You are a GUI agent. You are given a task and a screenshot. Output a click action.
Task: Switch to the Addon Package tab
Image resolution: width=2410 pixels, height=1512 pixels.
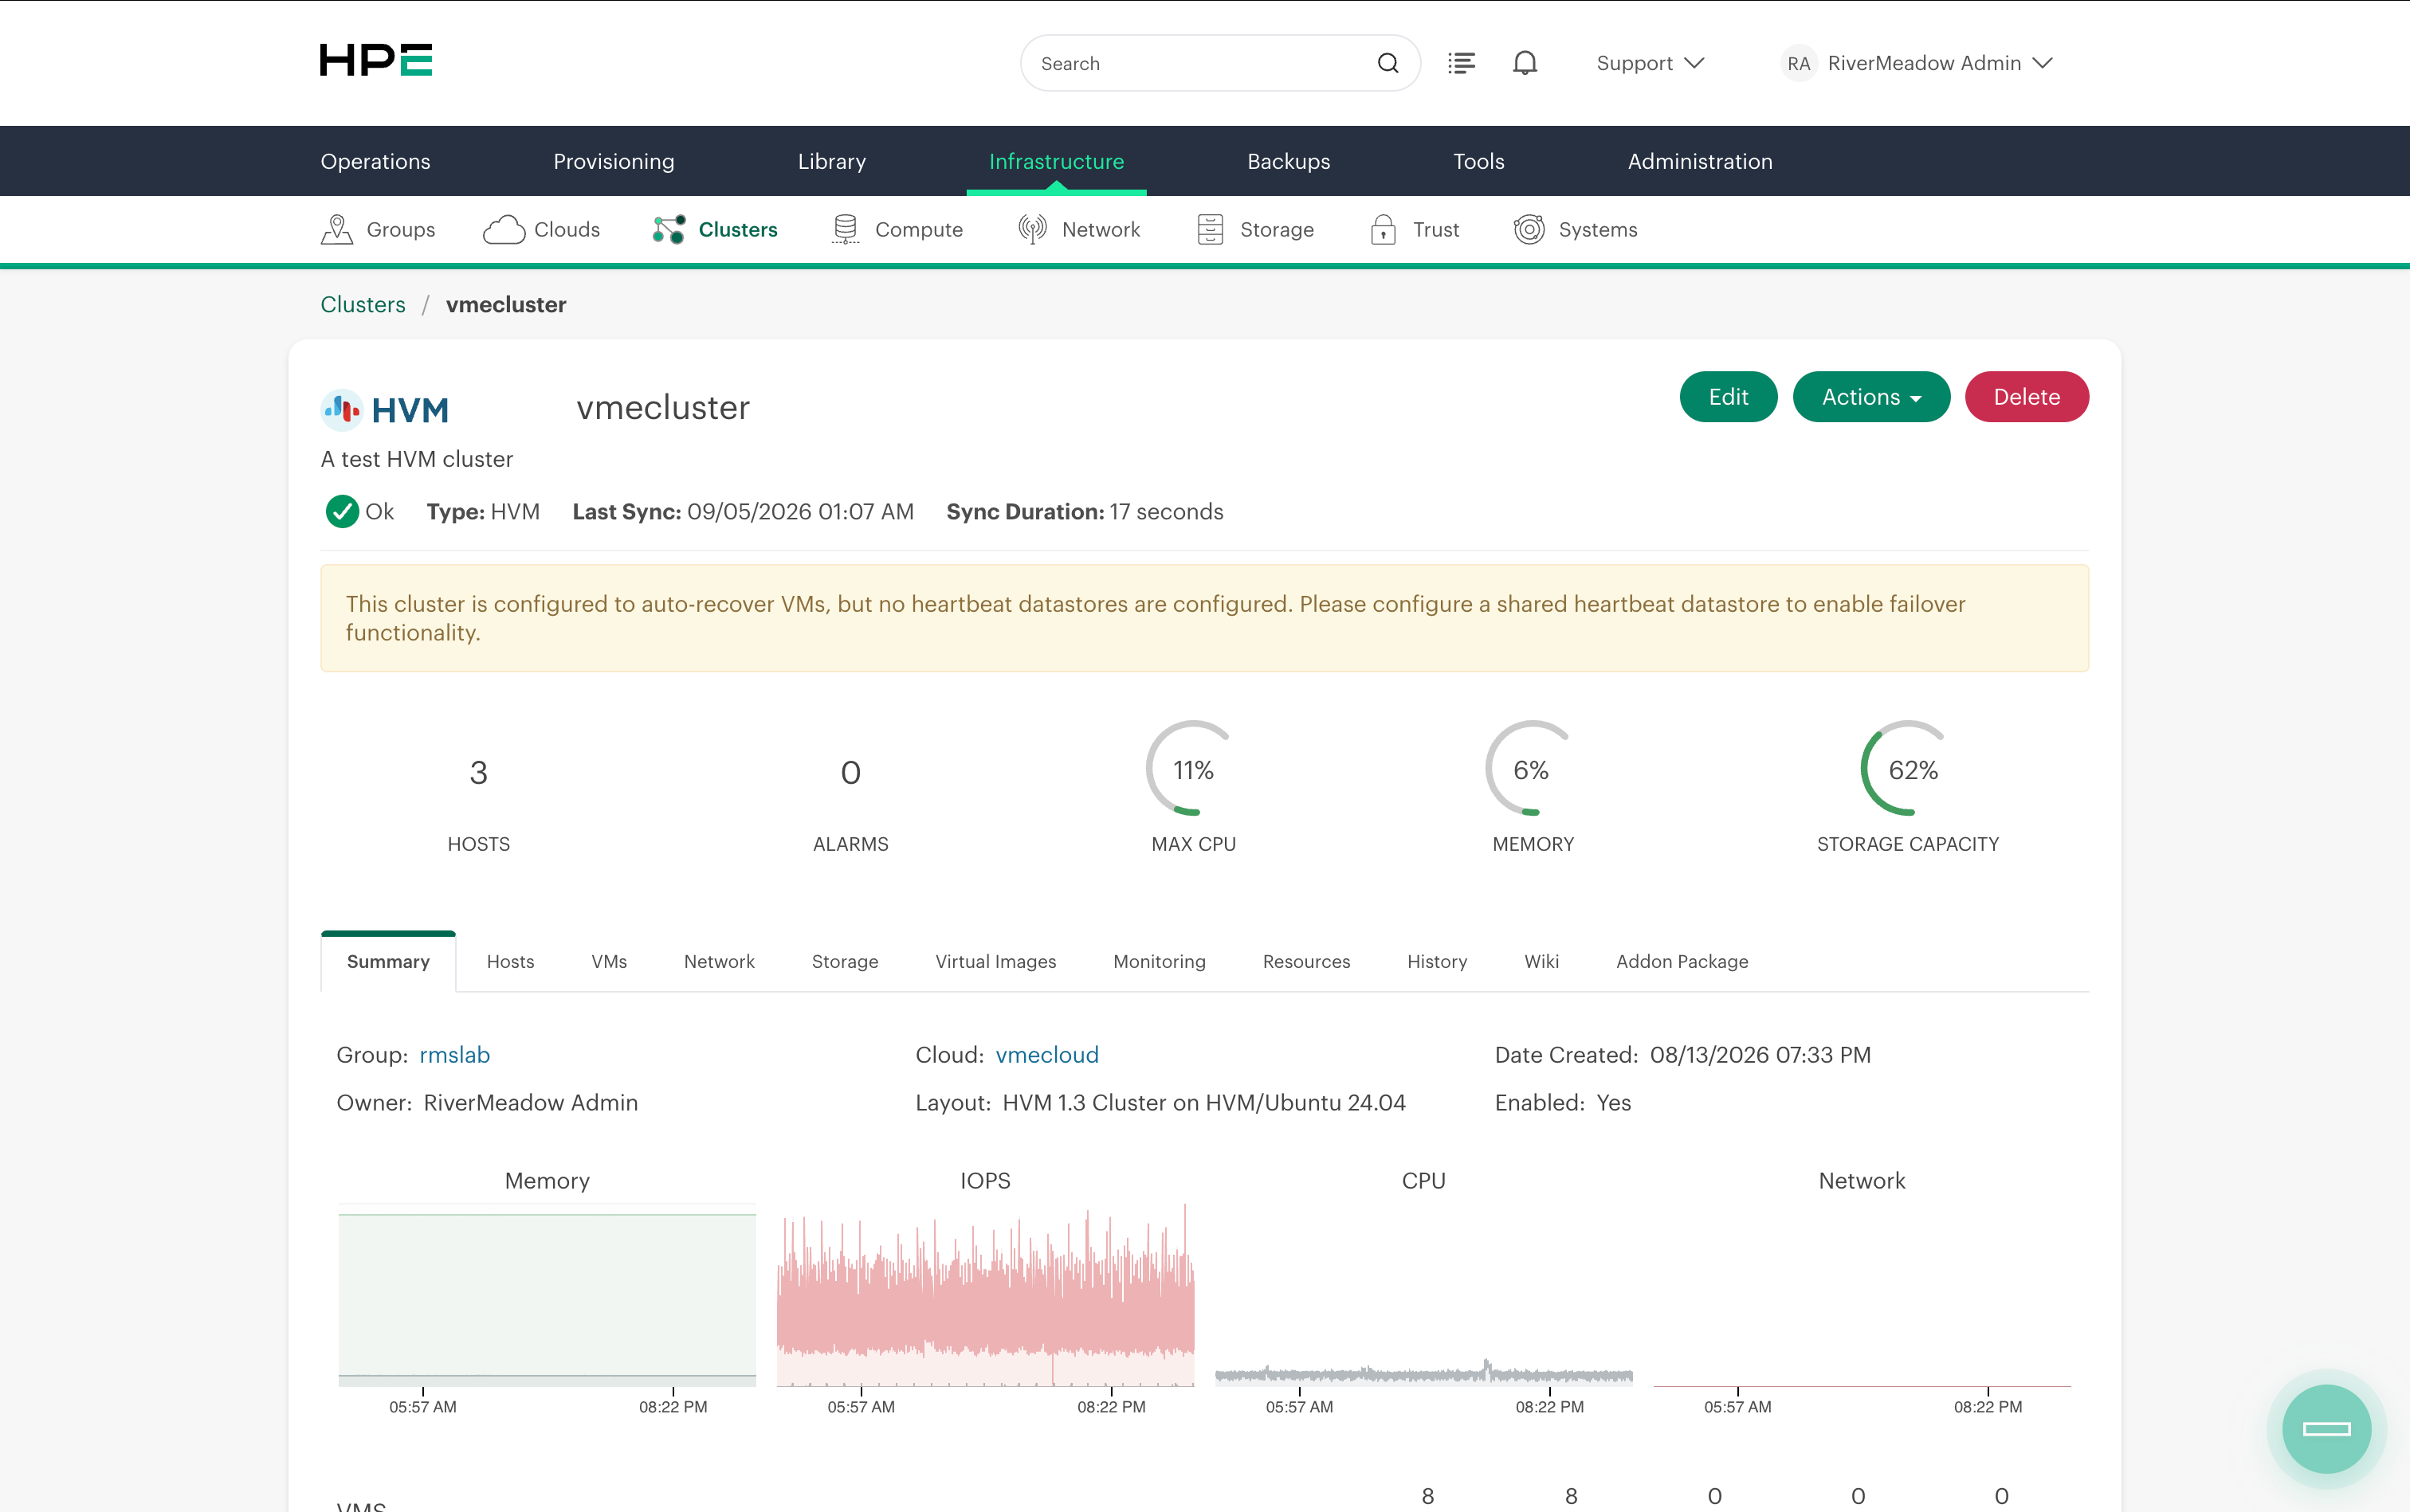(1682, 961)
